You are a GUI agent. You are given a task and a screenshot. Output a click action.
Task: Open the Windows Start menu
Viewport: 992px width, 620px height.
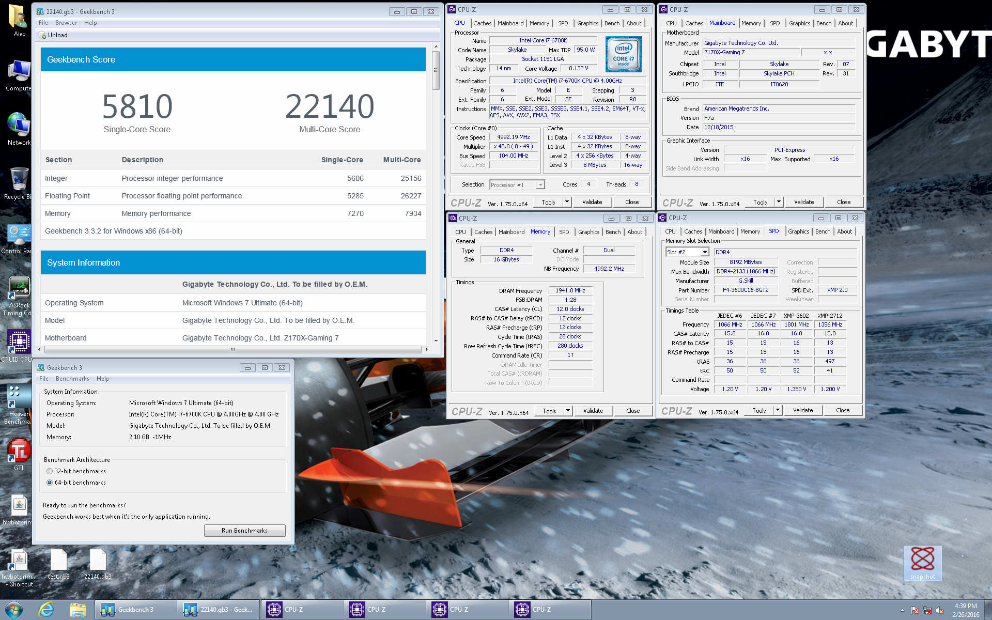pos(14,610)
